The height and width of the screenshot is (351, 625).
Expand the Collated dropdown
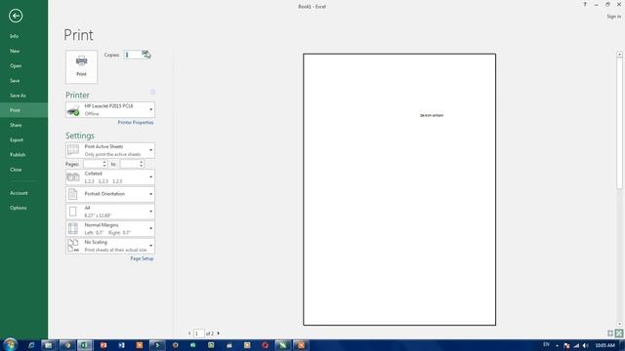110,177
